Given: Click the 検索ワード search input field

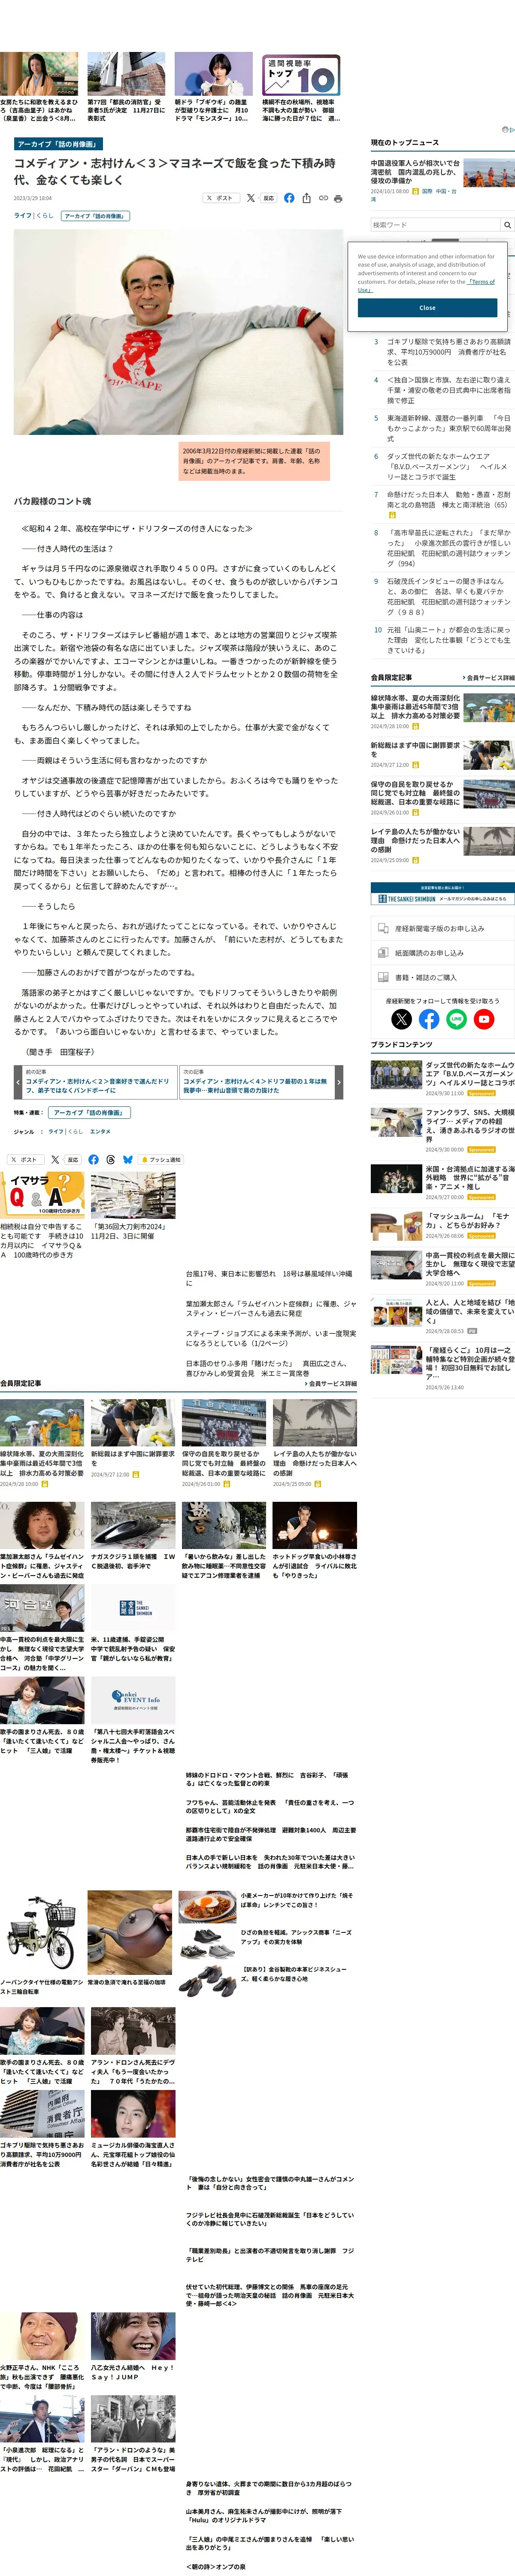Looking at the screenshot, I should (x=435, y=225).
